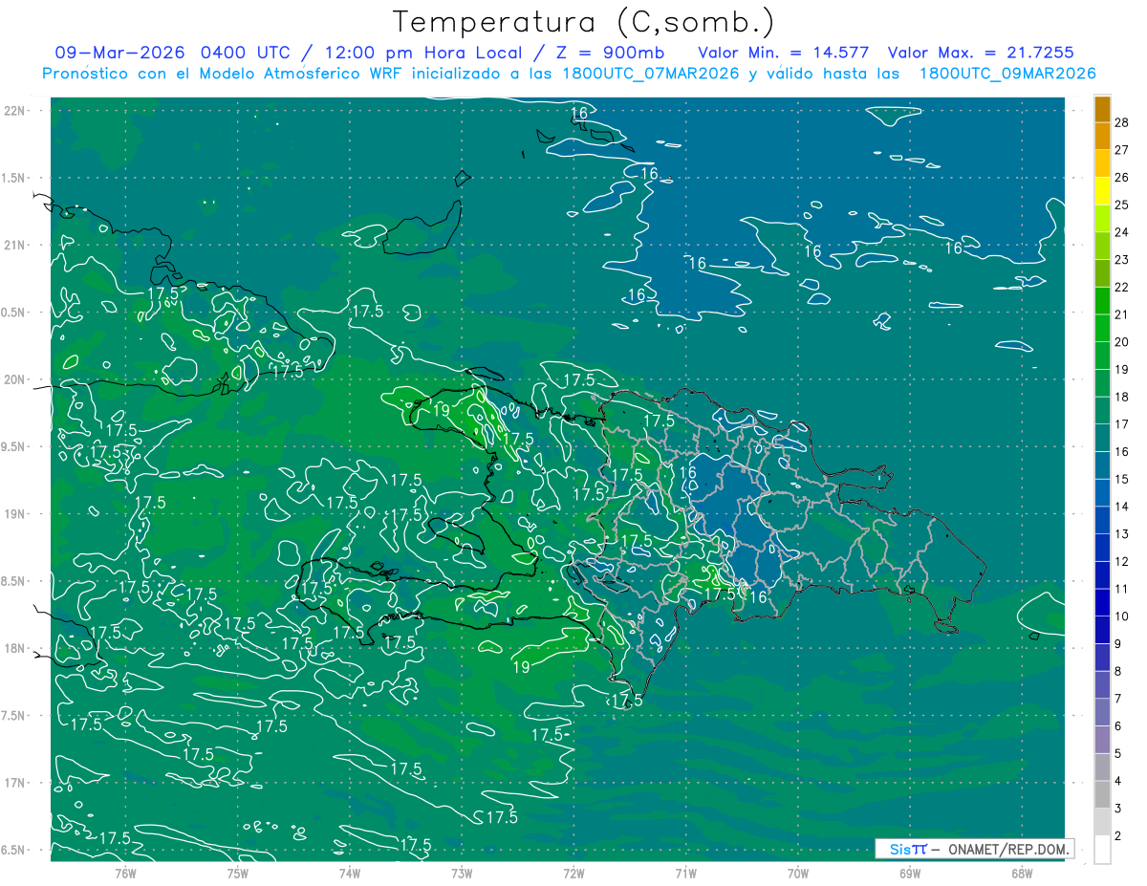The image size is (1147, 886).
Task: Click 'Valor Min. = 14.577' text
Action: coord(784,53)
